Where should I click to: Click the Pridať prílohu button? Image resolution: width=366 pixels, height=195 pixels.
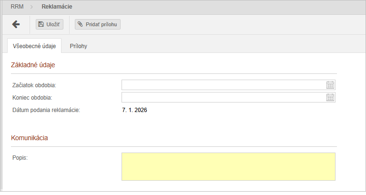coord(98,24)
